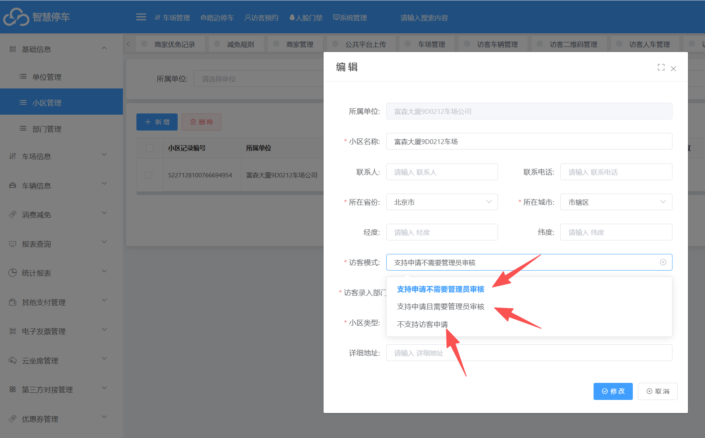Click the 联系电话 input field
Screen dimensions: 705x438
tap(616, 172)
